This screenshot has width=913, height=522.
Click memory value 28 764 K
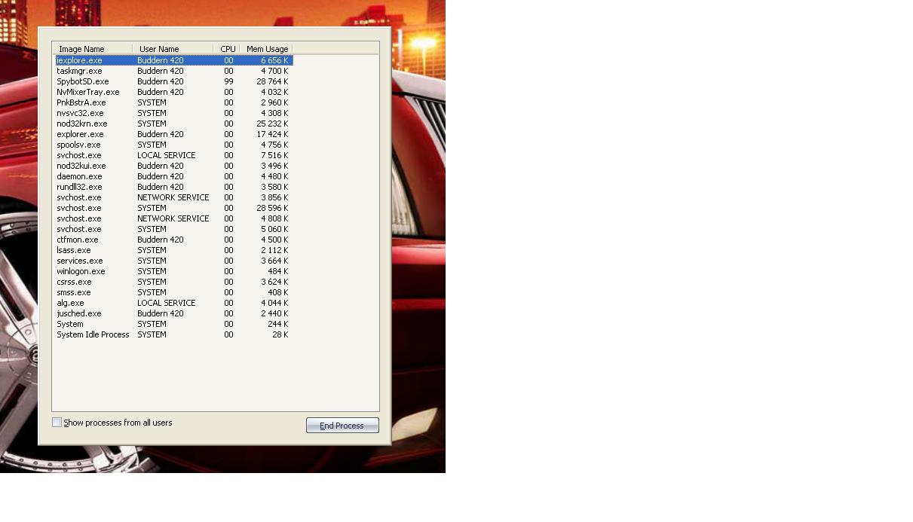(x=272, y=81)
